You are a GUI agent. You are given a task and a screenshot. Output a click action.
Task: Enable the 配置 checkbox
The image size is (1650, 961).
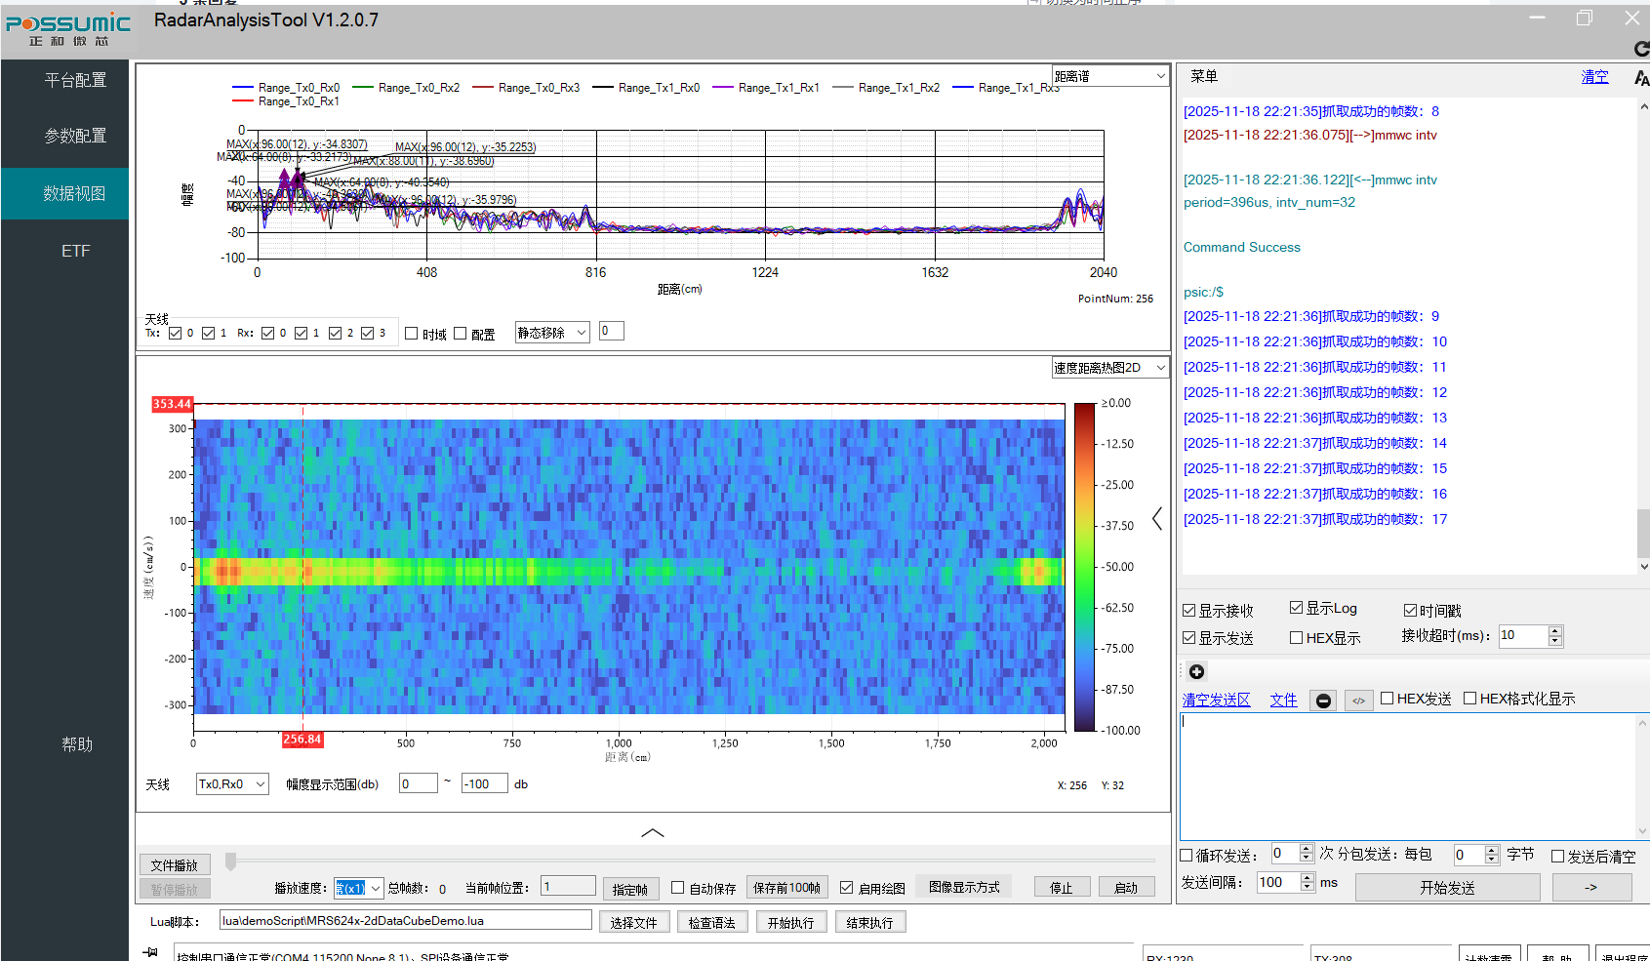click(x=460, y=333)
